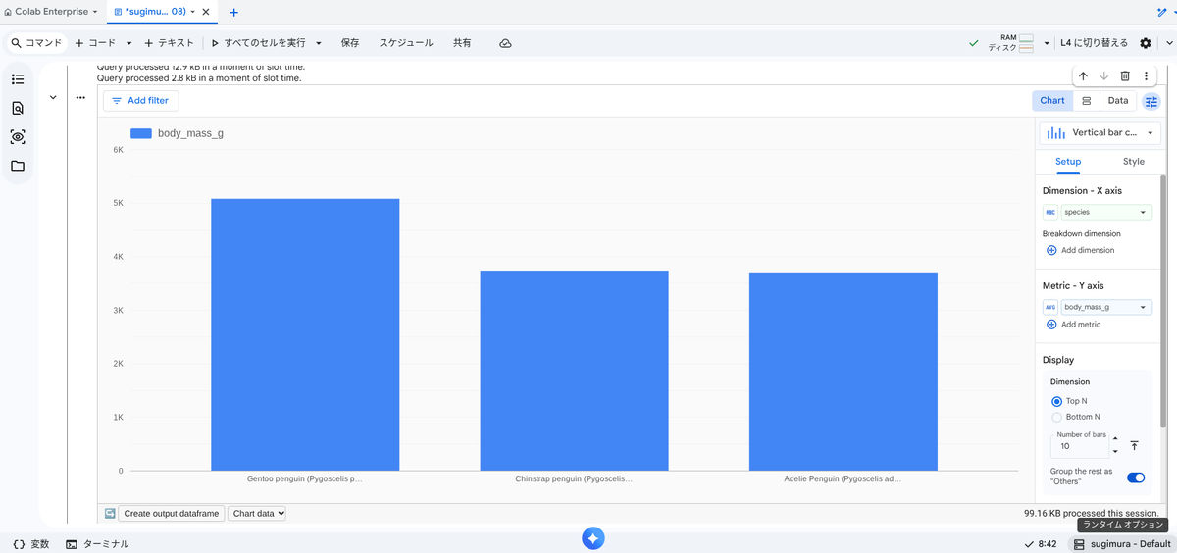Open the Commands search

point(37,43)
